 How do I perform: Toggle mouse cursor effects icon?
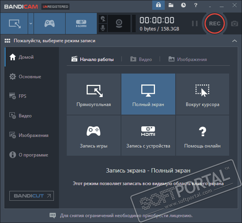(103, 19)
